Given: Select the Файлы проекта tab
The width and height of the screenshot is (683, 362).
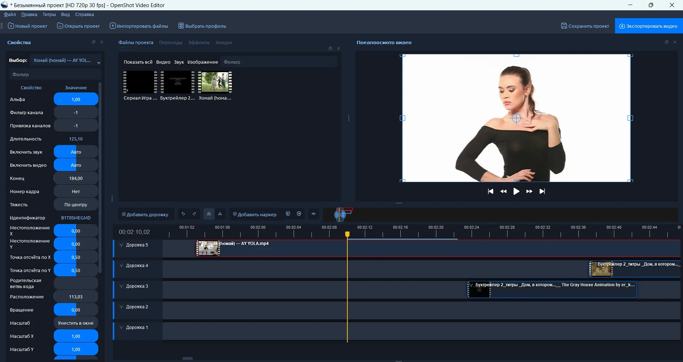Looking at the screenshot, I should pyautogui.click(x=136, y=42).
